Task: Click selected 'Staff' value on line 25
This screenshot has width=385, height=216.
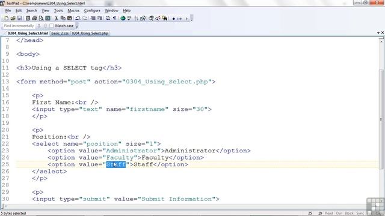Action: point(116,164)
